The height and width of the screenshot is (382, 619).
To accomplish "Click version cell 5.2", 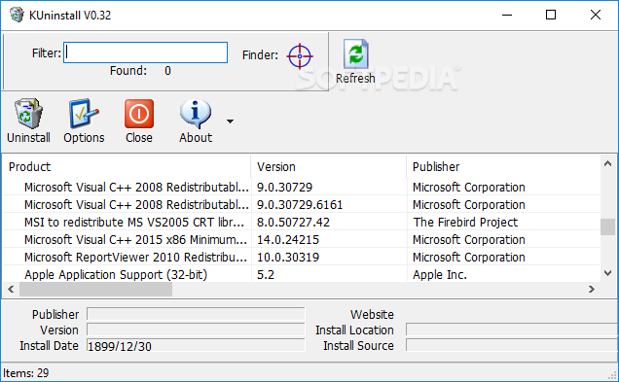I will click(266, 275).
